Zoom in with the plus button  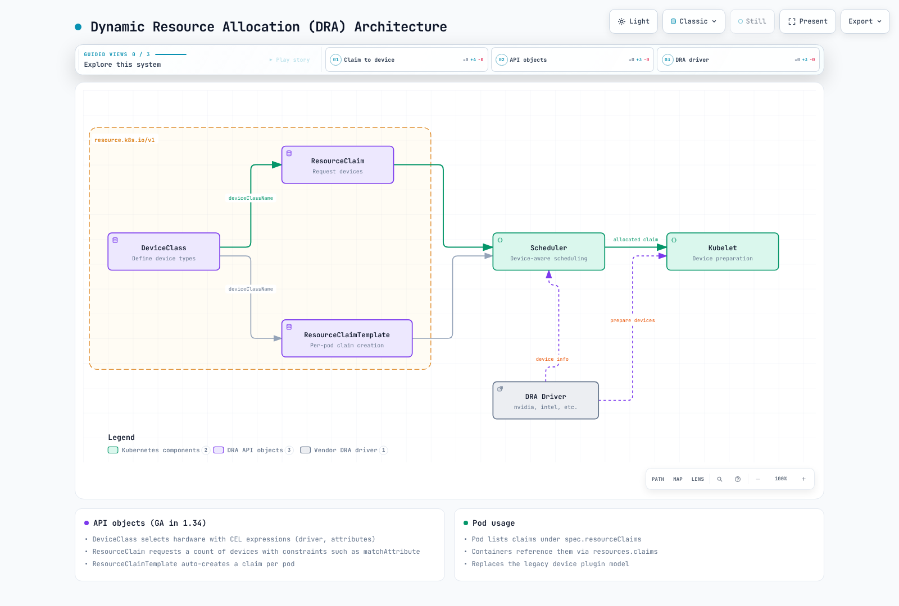[804, 479]
